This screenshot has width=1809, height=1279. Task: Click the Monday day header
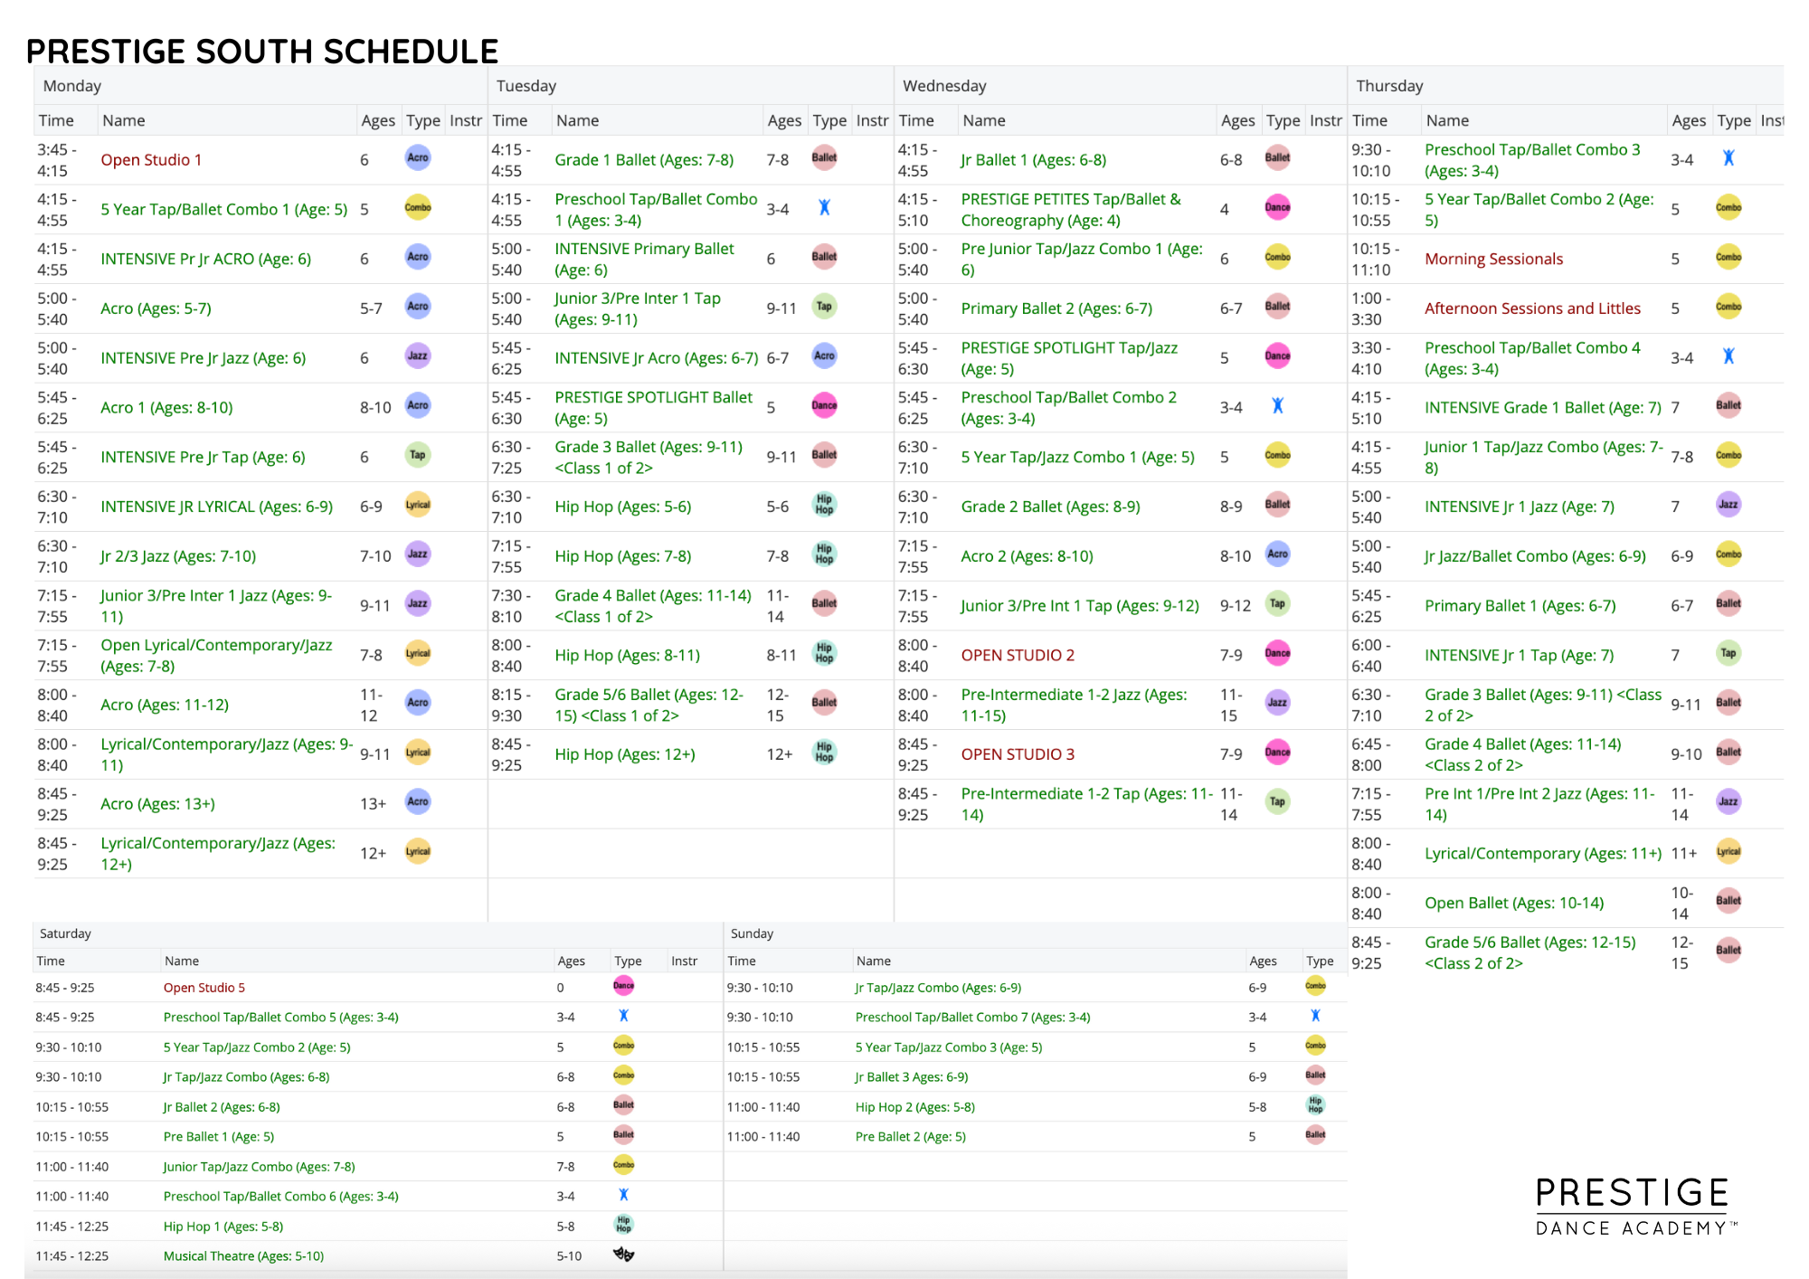[x=72, y=86]
